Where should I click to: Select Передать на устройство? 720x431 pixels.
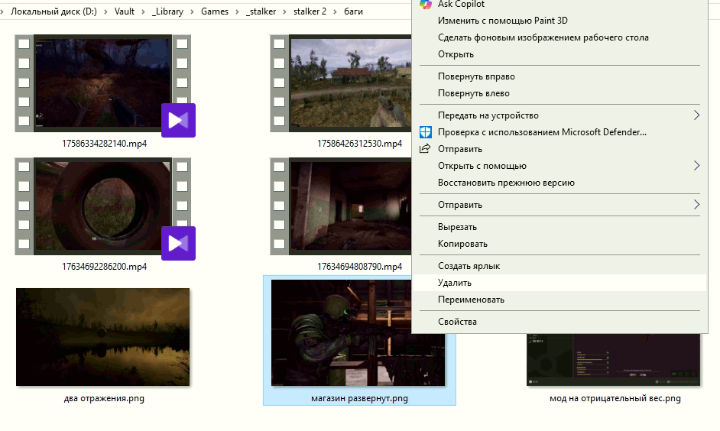tap(559, 115)
